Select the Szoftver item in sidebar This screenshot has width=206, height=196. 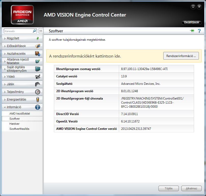click(22, 119)
